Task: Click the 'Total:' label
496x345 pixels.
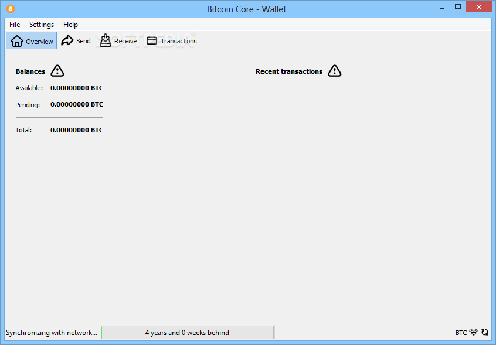Action: (x=23, y=130)
